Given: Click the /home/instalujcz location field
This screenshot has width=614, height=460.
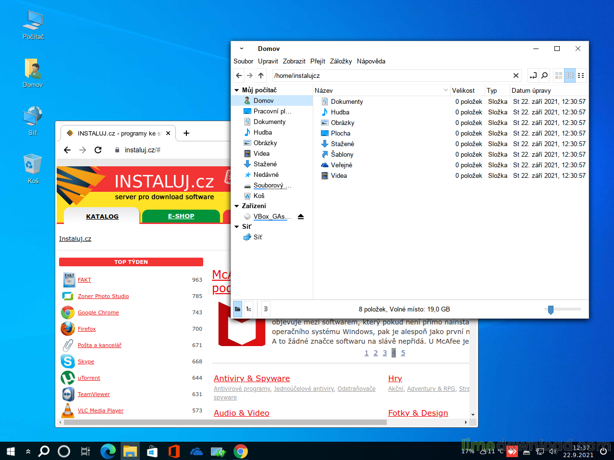Looking at the screenshot, I should pos(389,75).
